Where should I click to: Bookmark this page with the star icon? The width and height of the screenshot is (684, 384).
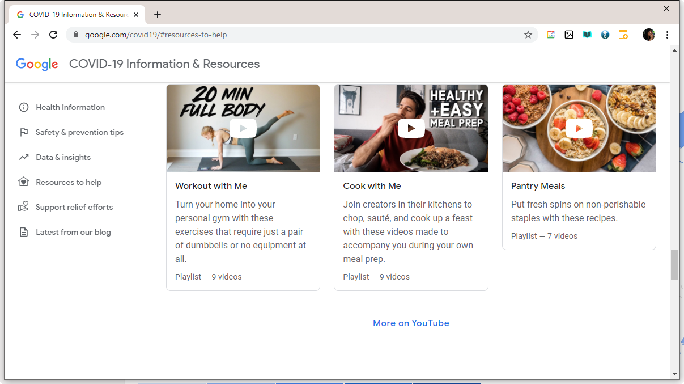(528, 35)
